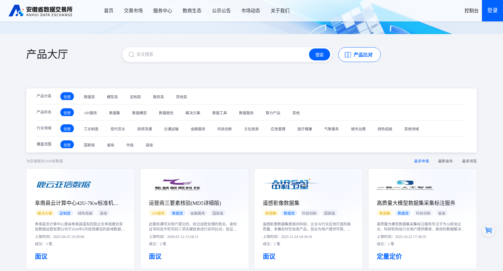
Task: Filter industry by 气象服务
Action: click(x=332, y=129)
